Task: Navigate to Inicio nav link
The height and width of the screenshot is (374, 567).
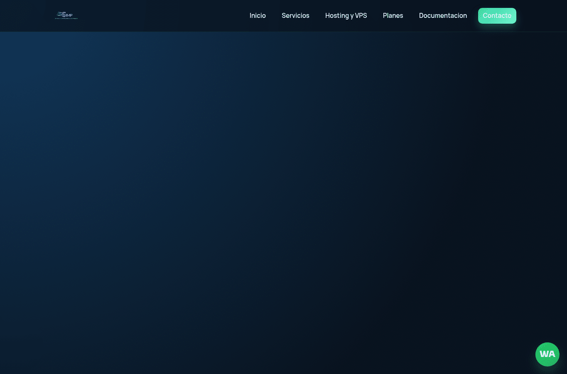Action: (x=258, y=16)
